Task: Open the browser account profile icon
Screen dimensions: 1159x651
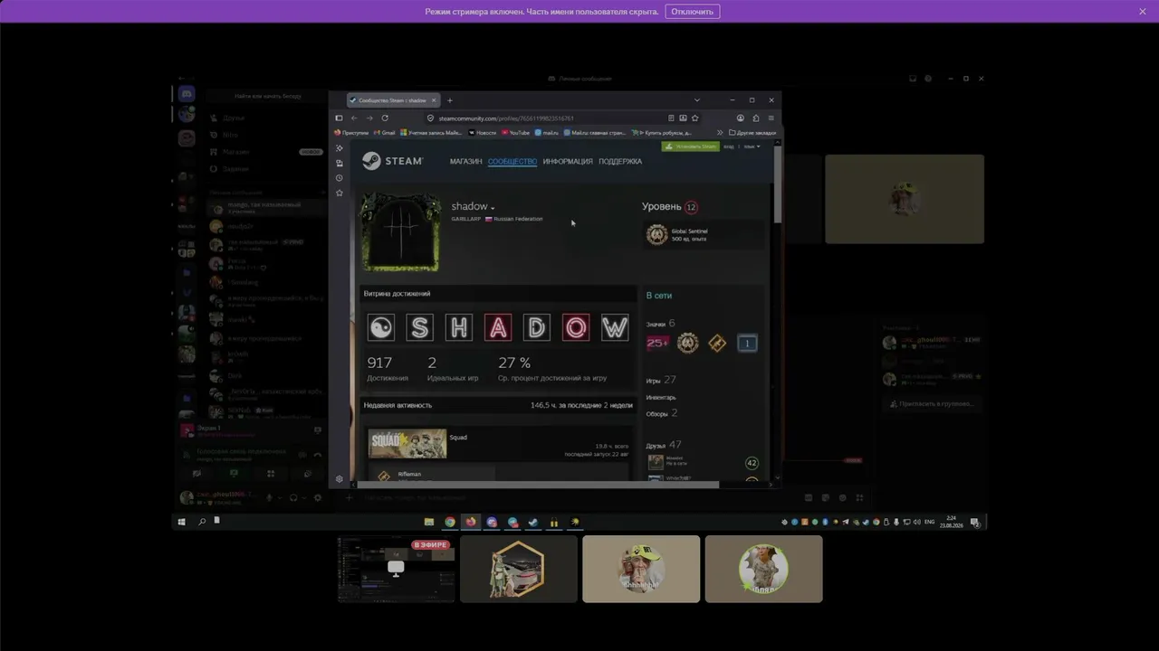Action: [x=741, y=118]
